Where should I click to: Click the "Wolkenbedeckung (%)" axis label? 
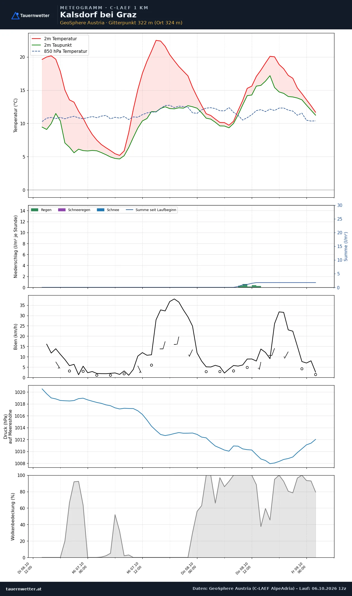[13, 517]
